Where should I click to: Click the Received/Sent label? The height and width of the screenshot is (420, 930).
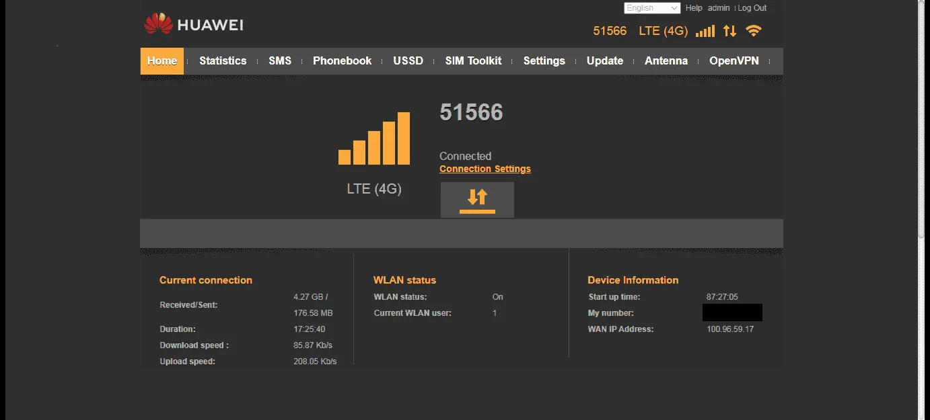(x=188, y=305)
